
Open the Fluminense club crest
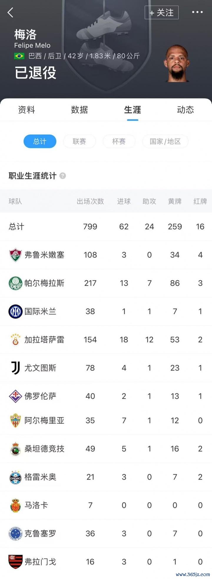pos(15,255)
